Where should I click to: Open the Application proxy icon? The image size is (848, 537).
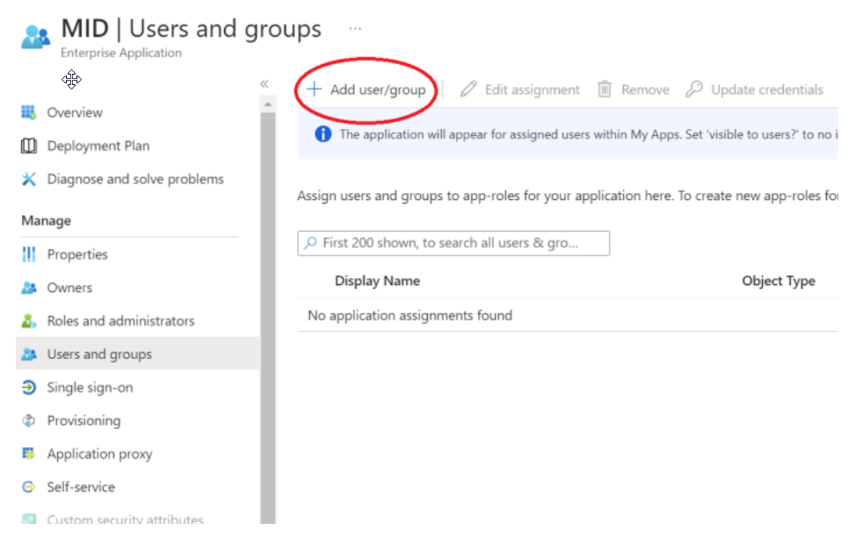pyautogui.click(x=29, y=455)
